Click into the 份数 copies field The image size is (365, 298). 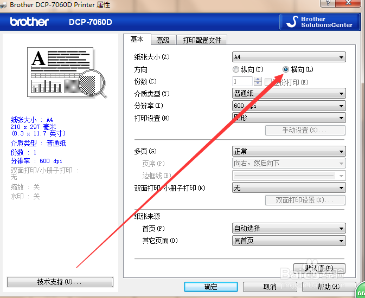coord(242,81)
